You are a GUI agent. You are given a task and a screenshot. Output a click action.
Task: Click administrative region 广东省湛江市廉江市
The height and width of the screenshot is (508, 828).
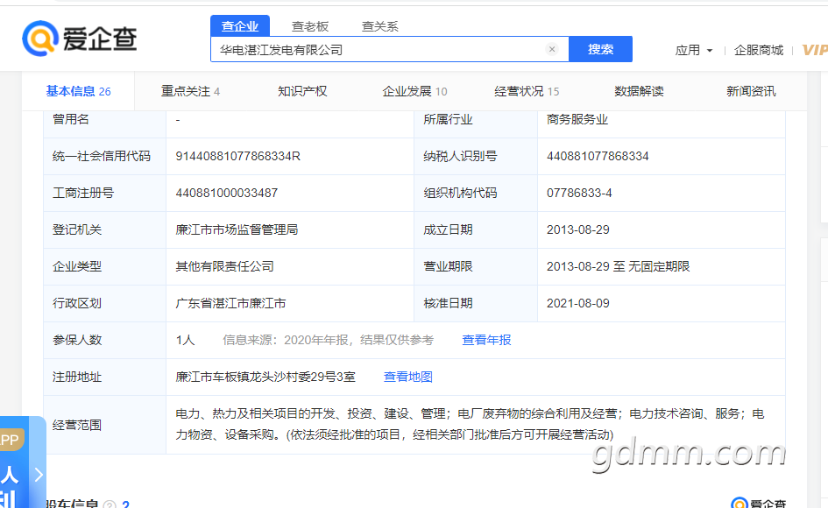click(x=230, y=304)
